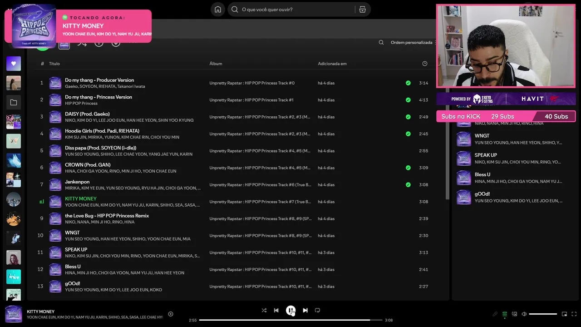Open the search-in-playlist magnifier icon

381,43
